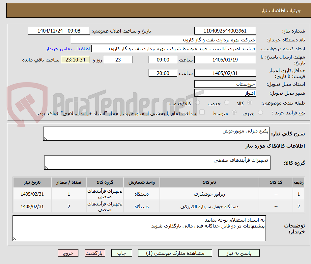
Task: Click the جزئیات اطلاعات نیاز page header
Action: click(x=281, y=11)
